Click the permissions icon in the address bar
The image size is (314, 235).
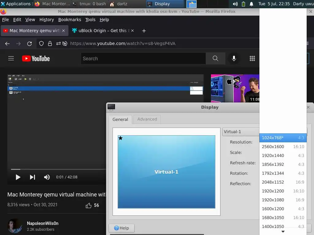pos(59,43)
